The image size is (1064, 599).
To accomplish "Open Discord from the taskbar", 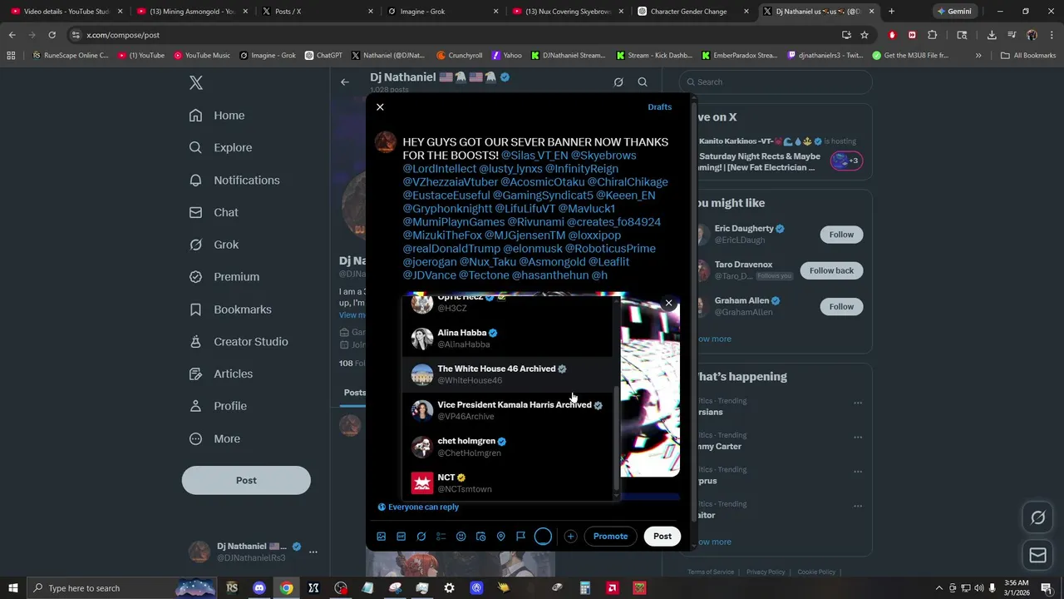I will point(259,588).
